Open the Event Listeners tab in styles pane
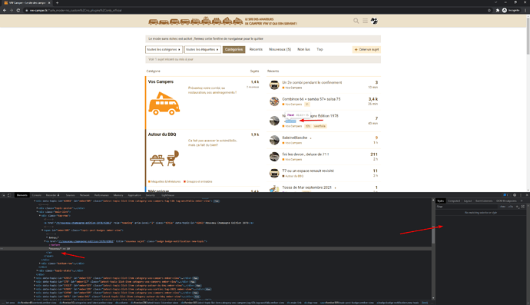The height and width of the screenshot is (305, 530). (484, 201)
